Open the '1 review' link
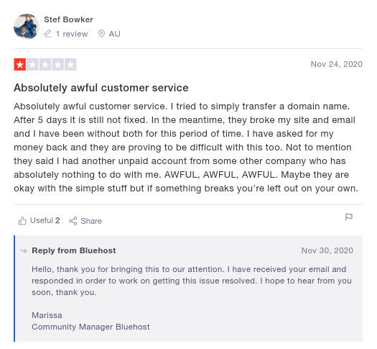The height and width of the screenshot is (349, 377). [72, 34]
